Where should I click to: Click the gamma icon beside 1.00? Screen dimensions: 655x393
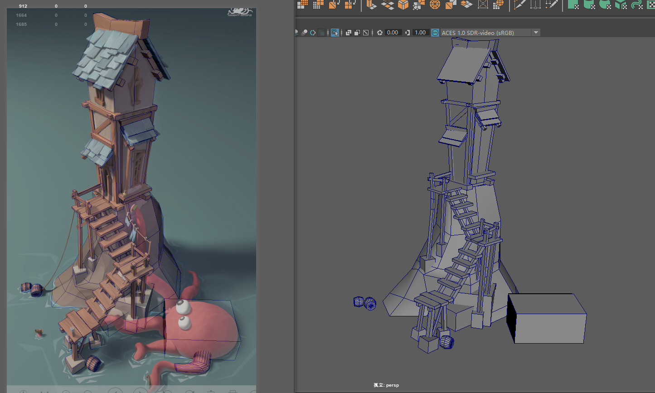pos(408,33)
